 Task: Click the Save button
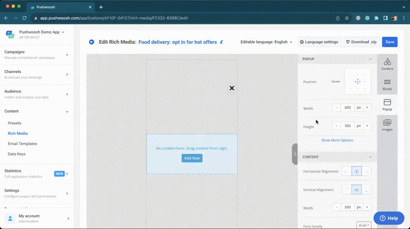click(389, 42)
